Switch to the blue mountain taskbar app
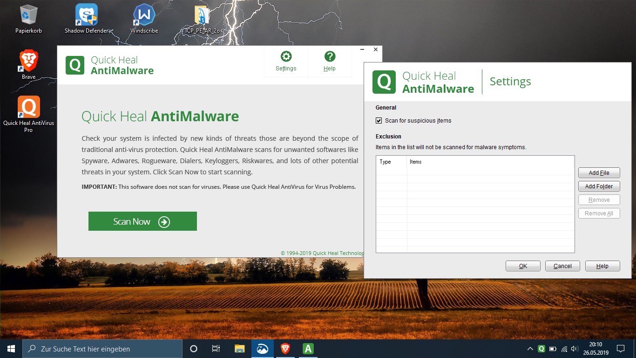This screenshot has height=358, width=636. [x=263, y=349]
